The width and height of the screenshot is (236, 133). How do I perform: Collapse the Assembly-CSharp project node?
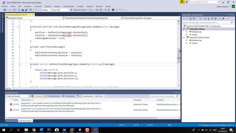click(x=184, y=29)
